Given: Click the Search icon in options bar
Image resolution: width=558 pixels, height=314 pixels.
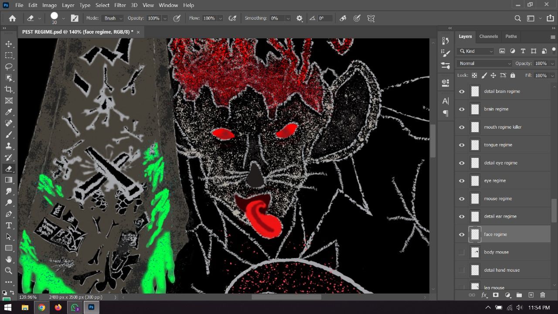Looking at the screenshot, I should click(517, 18).
